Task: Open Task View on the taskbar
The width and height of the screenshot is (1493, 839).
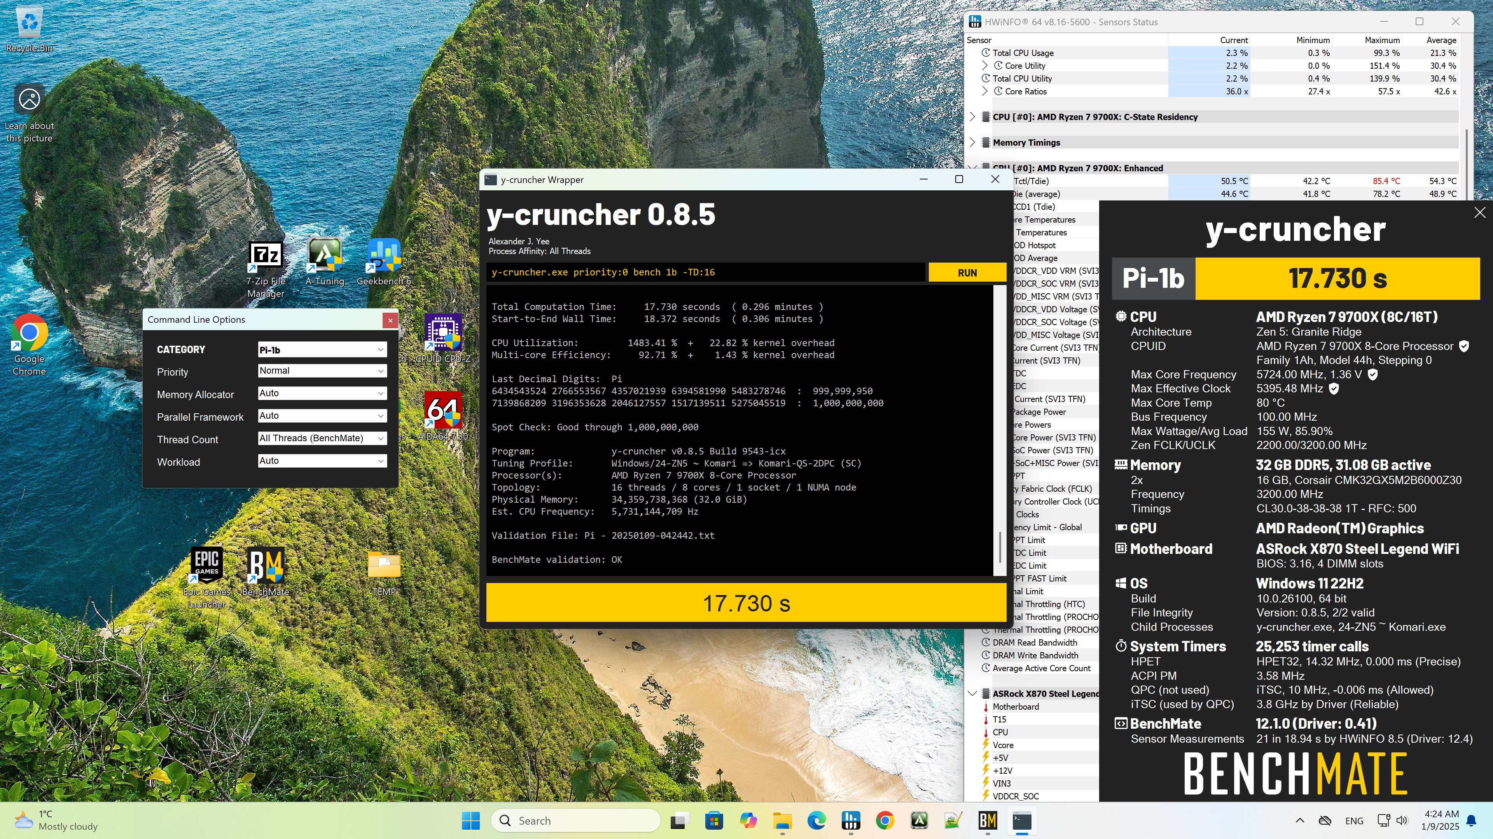Action: (x=679, y=820)
